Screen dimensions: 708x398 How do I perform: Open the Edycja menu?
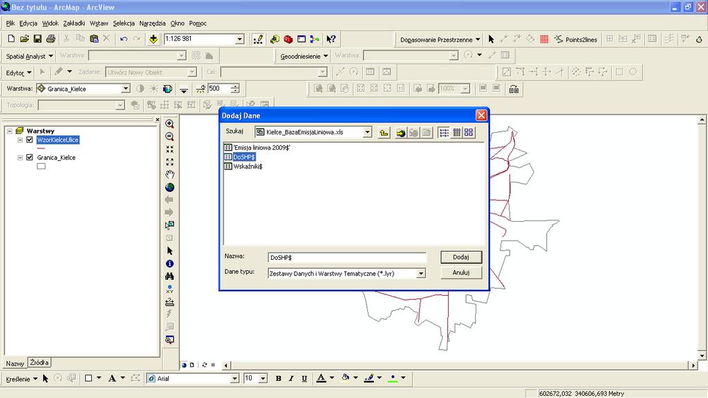[28, 23]
